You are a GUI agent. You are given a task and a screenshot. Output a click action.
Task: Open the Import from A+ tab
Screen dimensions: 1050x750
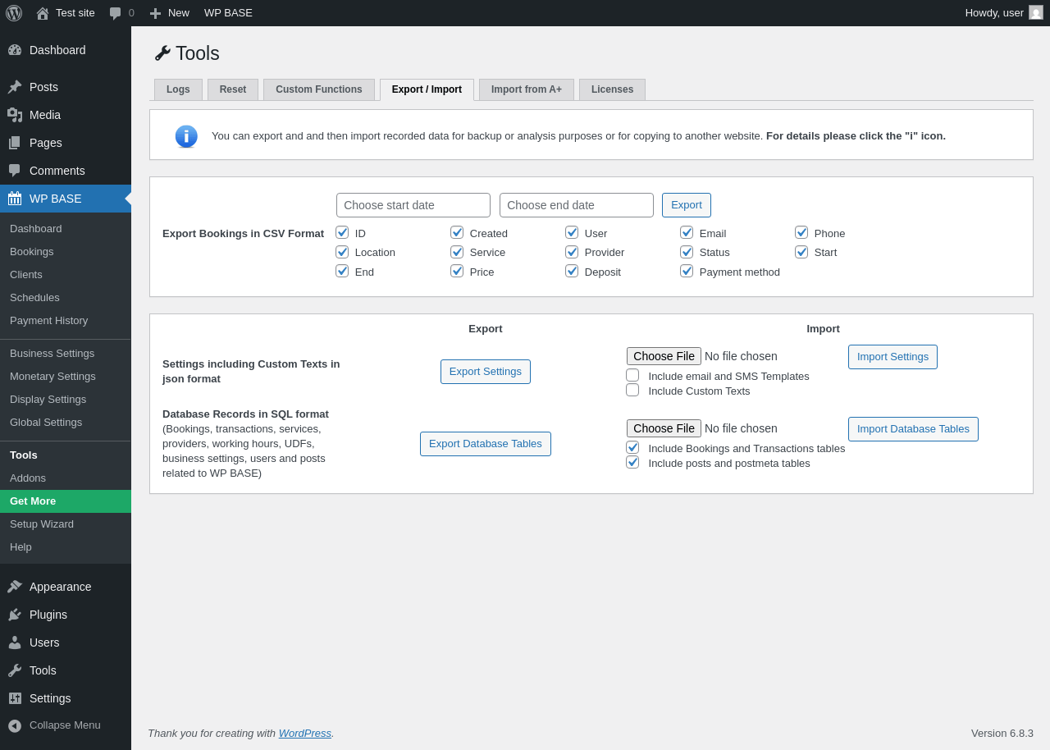(527, 89)
